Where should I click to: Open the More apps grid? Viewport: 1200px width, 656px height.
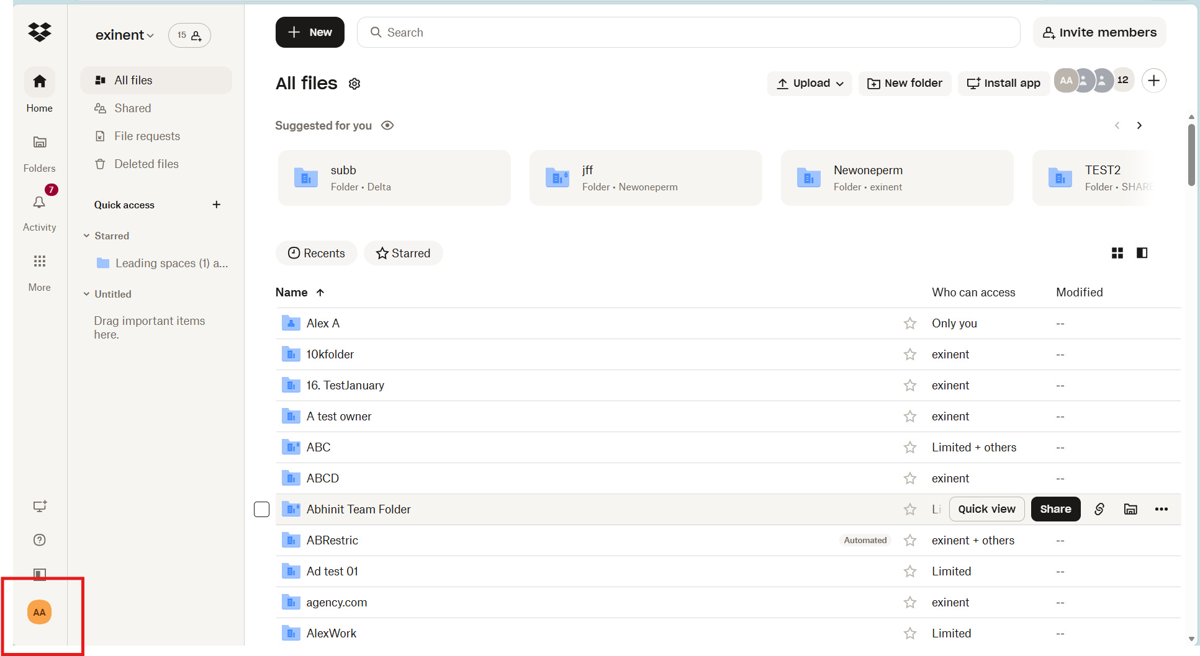click(x=40, y=261)
